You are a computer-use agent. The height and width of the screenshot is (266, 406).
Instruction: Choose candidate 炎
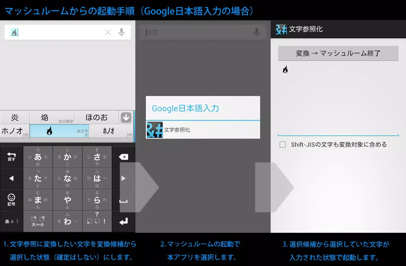(x=15, y=117)
